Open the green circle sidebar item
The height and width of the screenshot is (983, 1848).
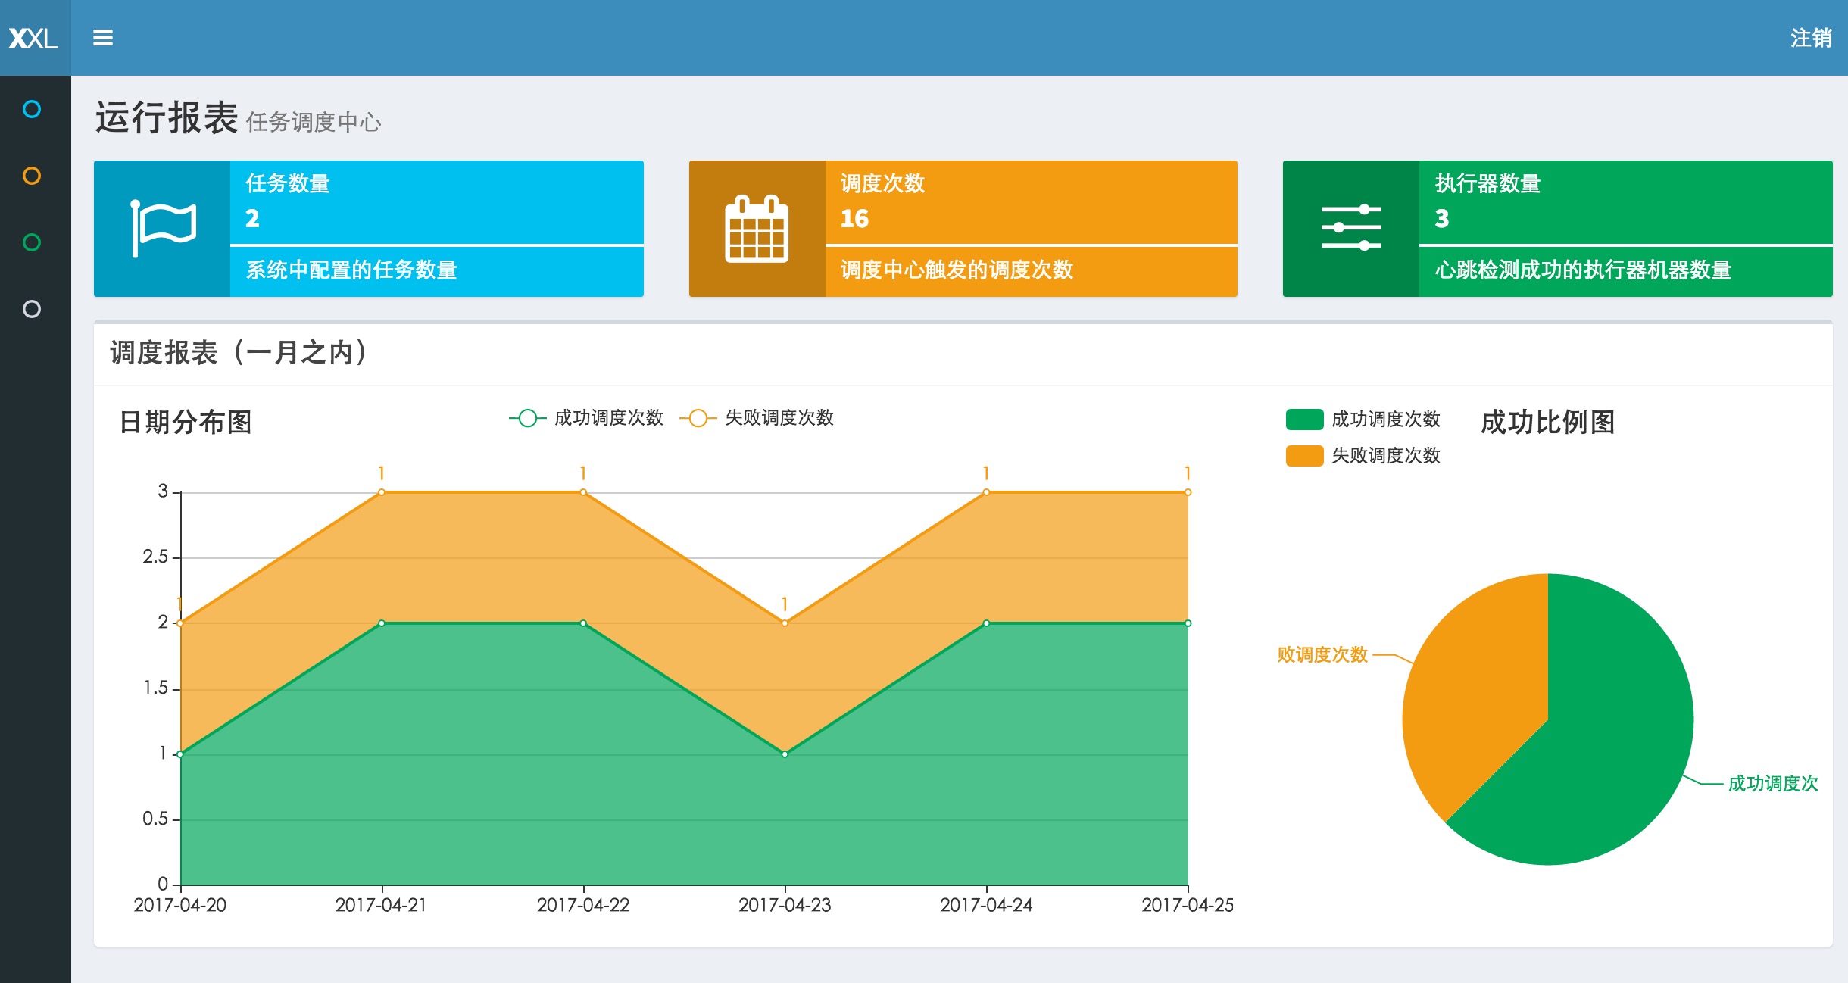(32, 242)
